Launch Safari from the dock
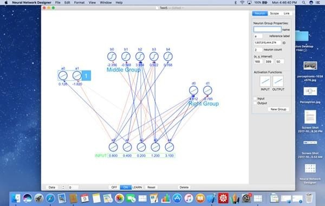This screenshot has width=325, height=206. (x=50, y=198)
